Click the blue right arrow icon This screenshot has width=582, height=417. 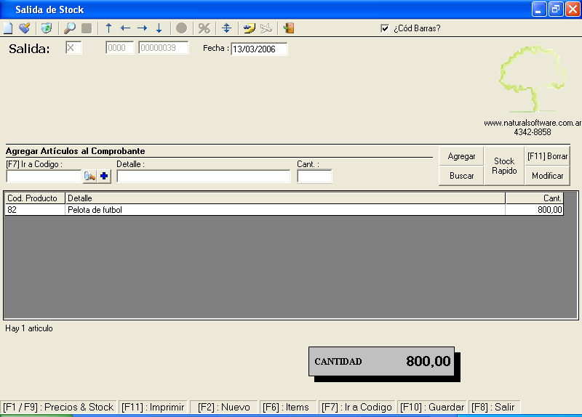click(x=142, y=28)
